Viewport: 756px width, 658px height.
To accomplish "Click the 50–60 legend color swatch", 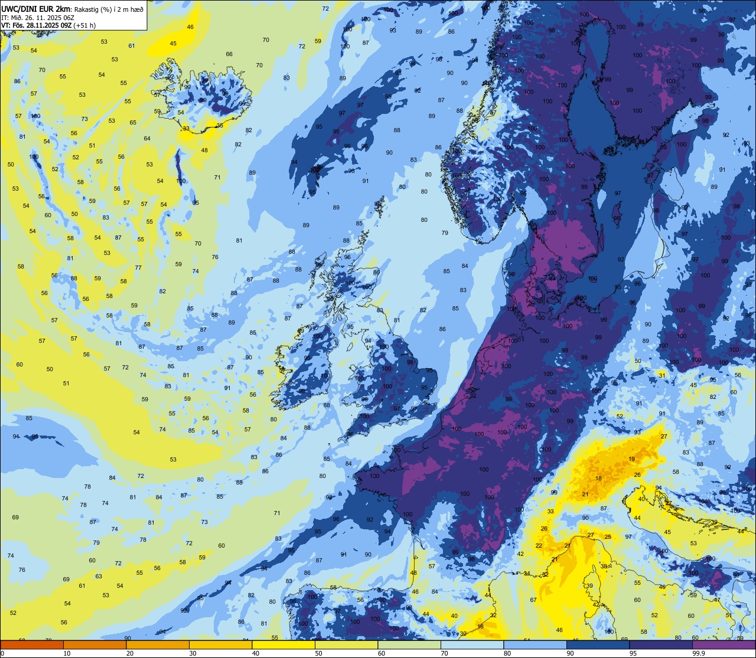I will (x=346, y=644).
